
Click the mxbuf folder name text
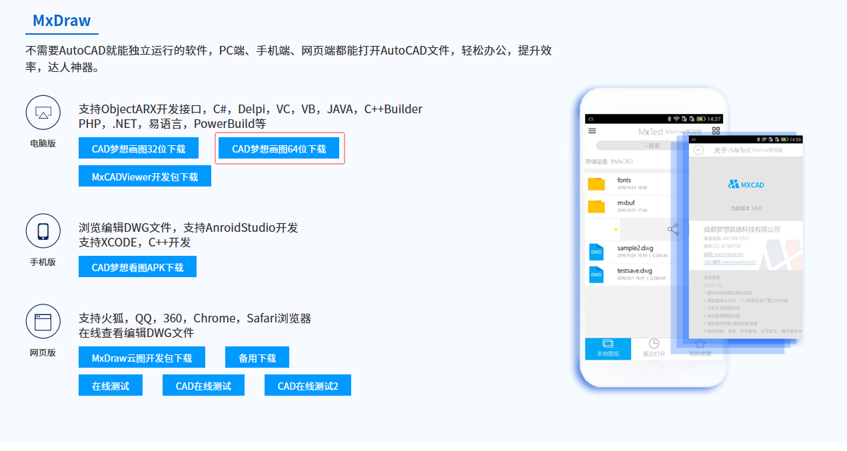pyautogui.click(x=626, y=202)
